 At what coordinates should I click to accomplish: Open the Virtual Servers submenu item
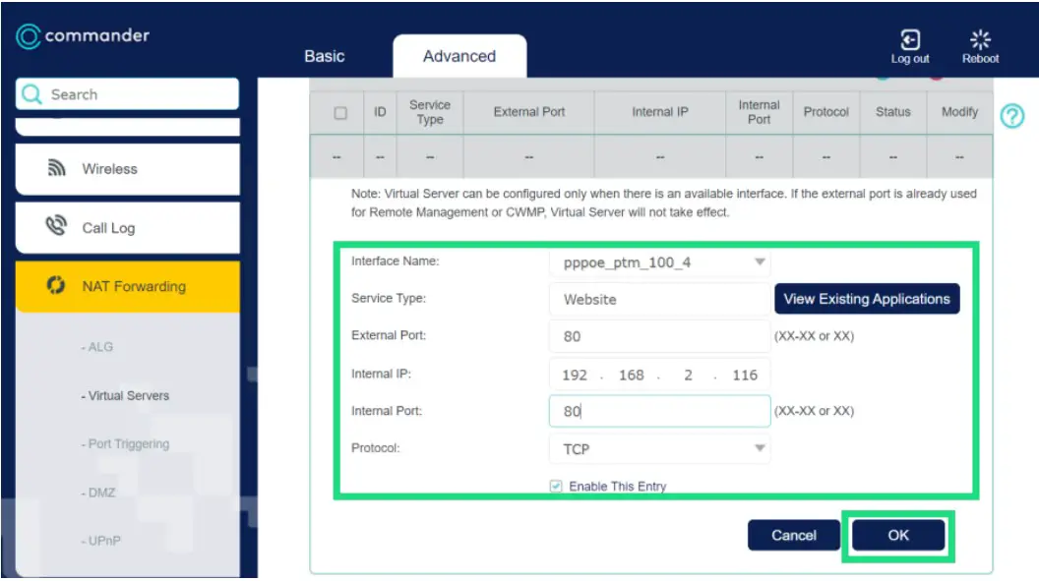(125, 396)
